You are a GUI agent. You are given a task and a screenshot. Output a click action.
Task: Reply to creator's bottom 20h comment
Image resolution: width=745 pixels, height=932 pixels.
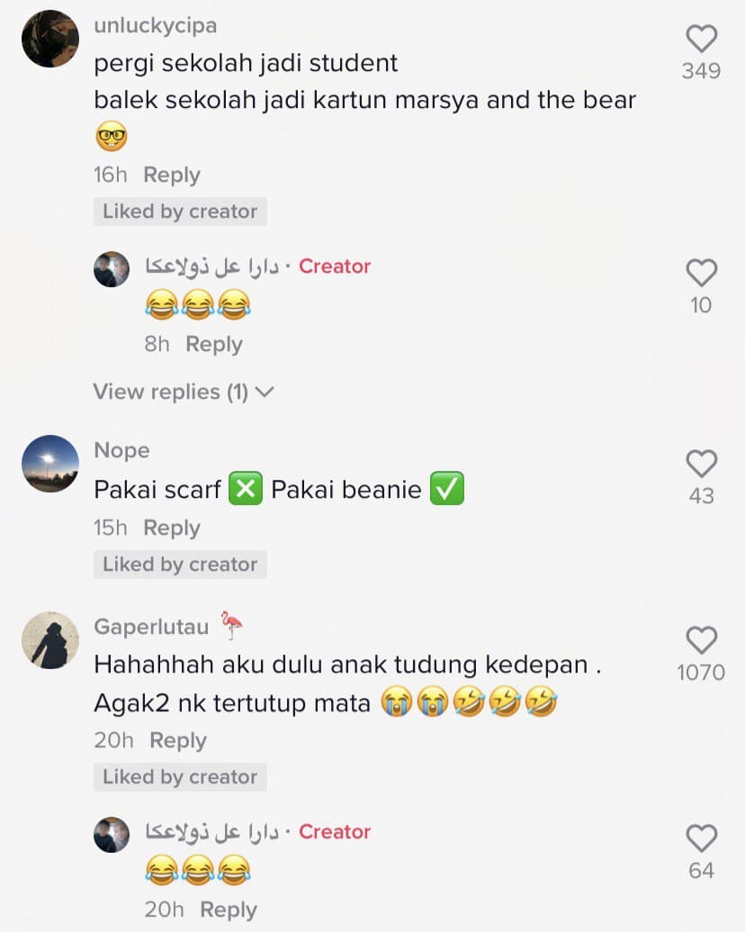(229, 909)
